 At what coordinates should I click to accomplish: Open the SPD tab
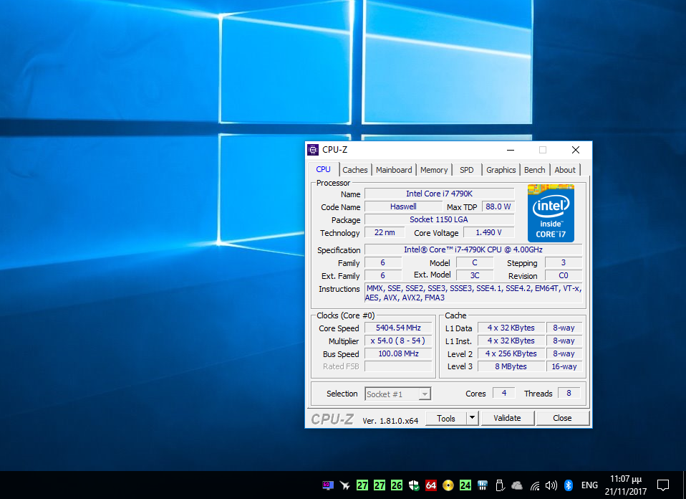coord(466,170)
